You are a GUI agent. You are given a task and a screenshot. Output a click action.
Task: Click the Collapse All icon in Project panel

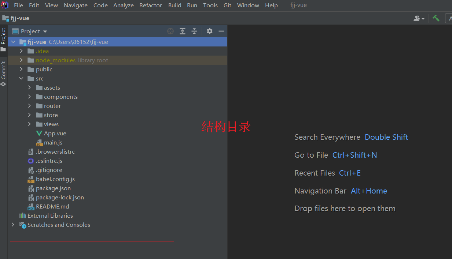[x=194, y=31]
